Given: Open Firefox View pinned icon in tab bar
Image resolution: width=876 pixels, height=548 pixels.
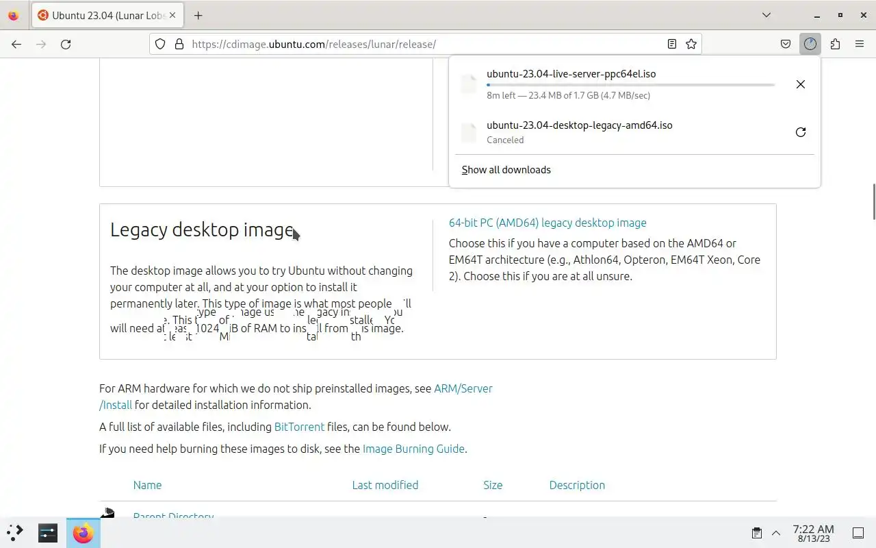Looking at the screenshot, I should pos(14,15).
